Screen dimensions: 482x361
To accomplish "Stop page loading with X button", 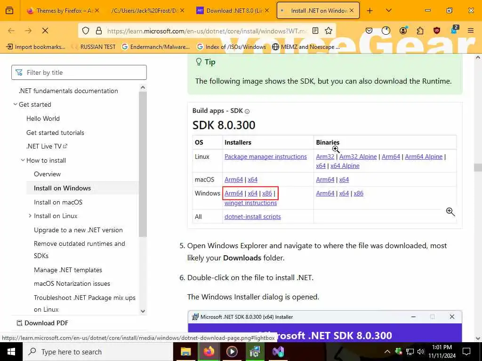I will (45, 31).
